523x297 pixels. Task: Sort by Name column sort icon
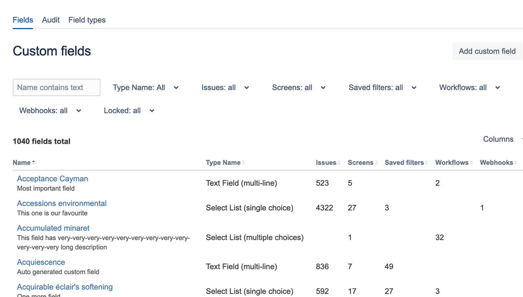[34, 163]
